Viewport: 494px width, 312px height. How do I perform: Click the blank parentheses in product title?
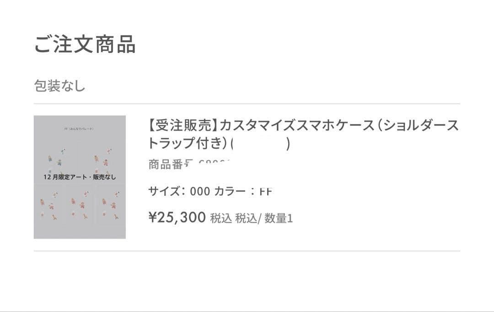point(261,144)
